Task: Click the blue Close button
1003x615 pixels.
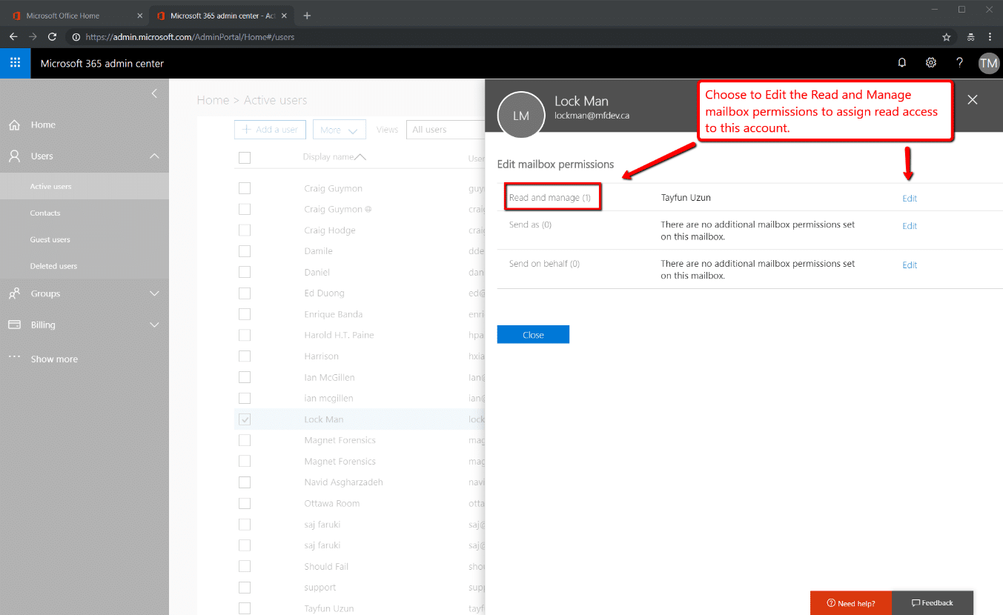Action: click(x=533, y=334)
